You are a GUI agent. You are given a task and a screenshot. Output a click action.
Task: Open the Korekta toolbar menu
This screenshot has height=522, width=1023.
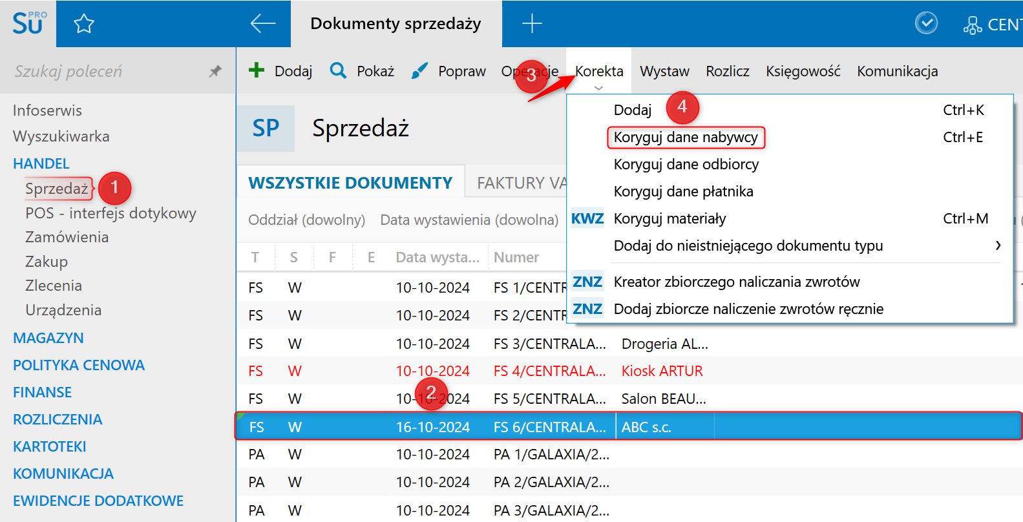click(x=599, y=71)
